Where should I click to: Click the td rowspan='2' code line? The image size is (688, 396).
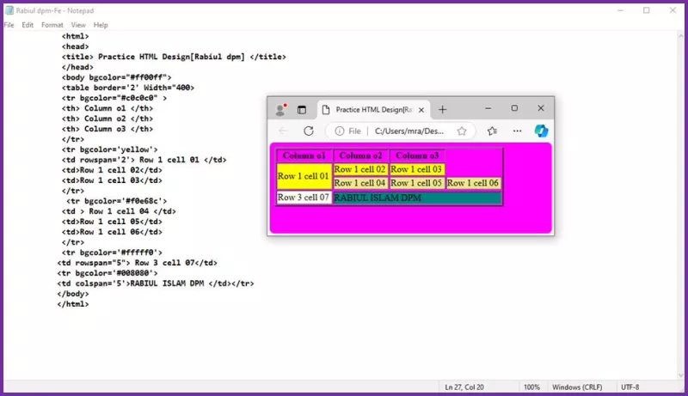[x=144, y=160]
